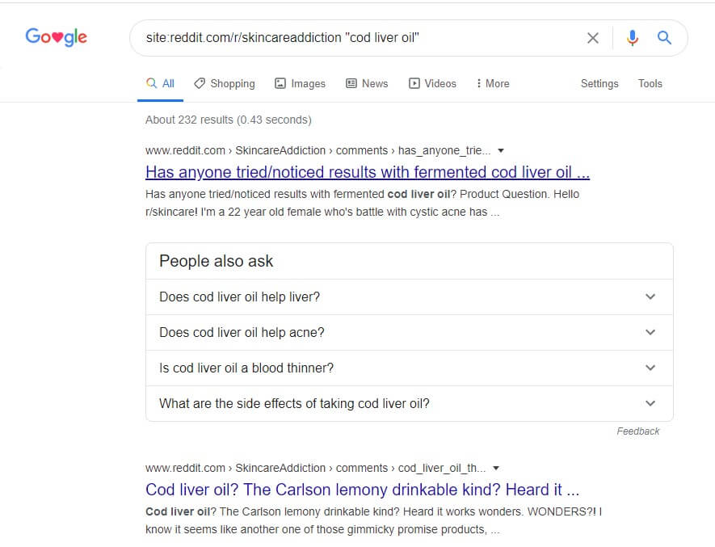Open dropdown arrow next to cod_liver_oil_th URL

pyautogui.click(x=496, y=468)
